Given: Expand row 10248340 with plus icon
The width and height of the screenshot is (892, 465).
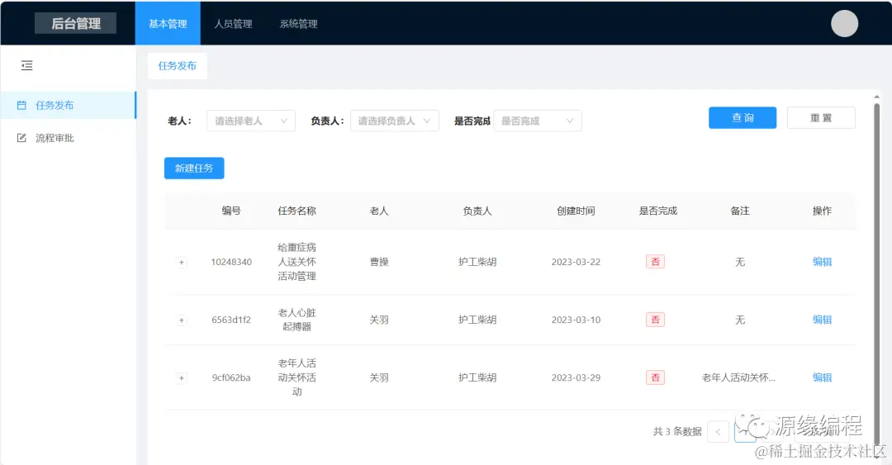Looking at the screenshot, I should pyautogui.click(x=182, y=263).
